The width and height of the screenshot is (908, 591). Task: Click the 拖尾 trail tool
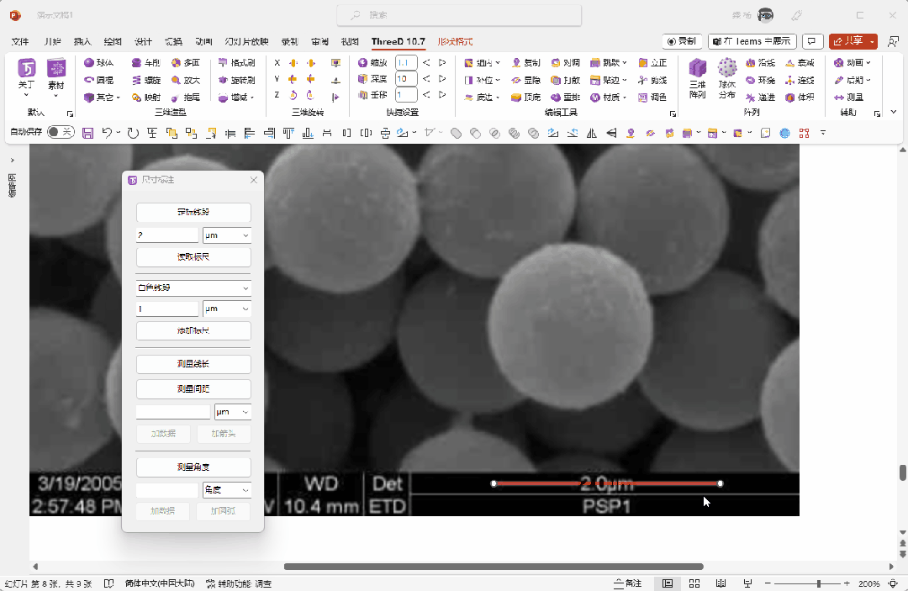pyautogui.click(x=186, y=98)
